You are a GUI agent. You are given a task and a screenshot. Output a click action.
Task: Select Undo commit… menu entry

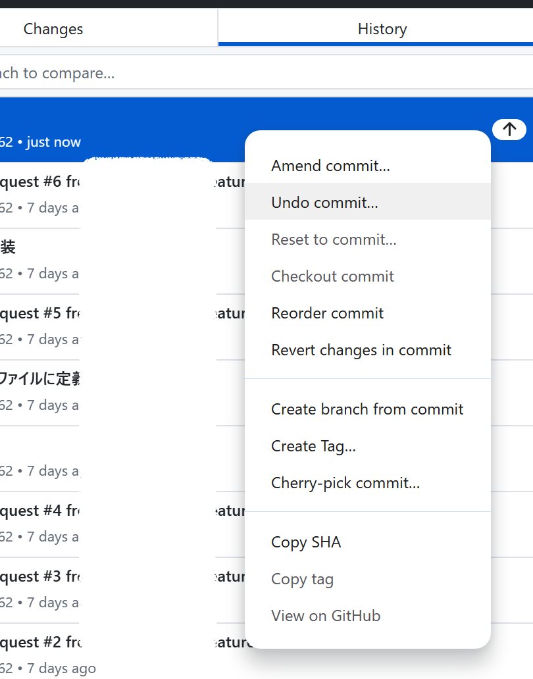[368, 202]
